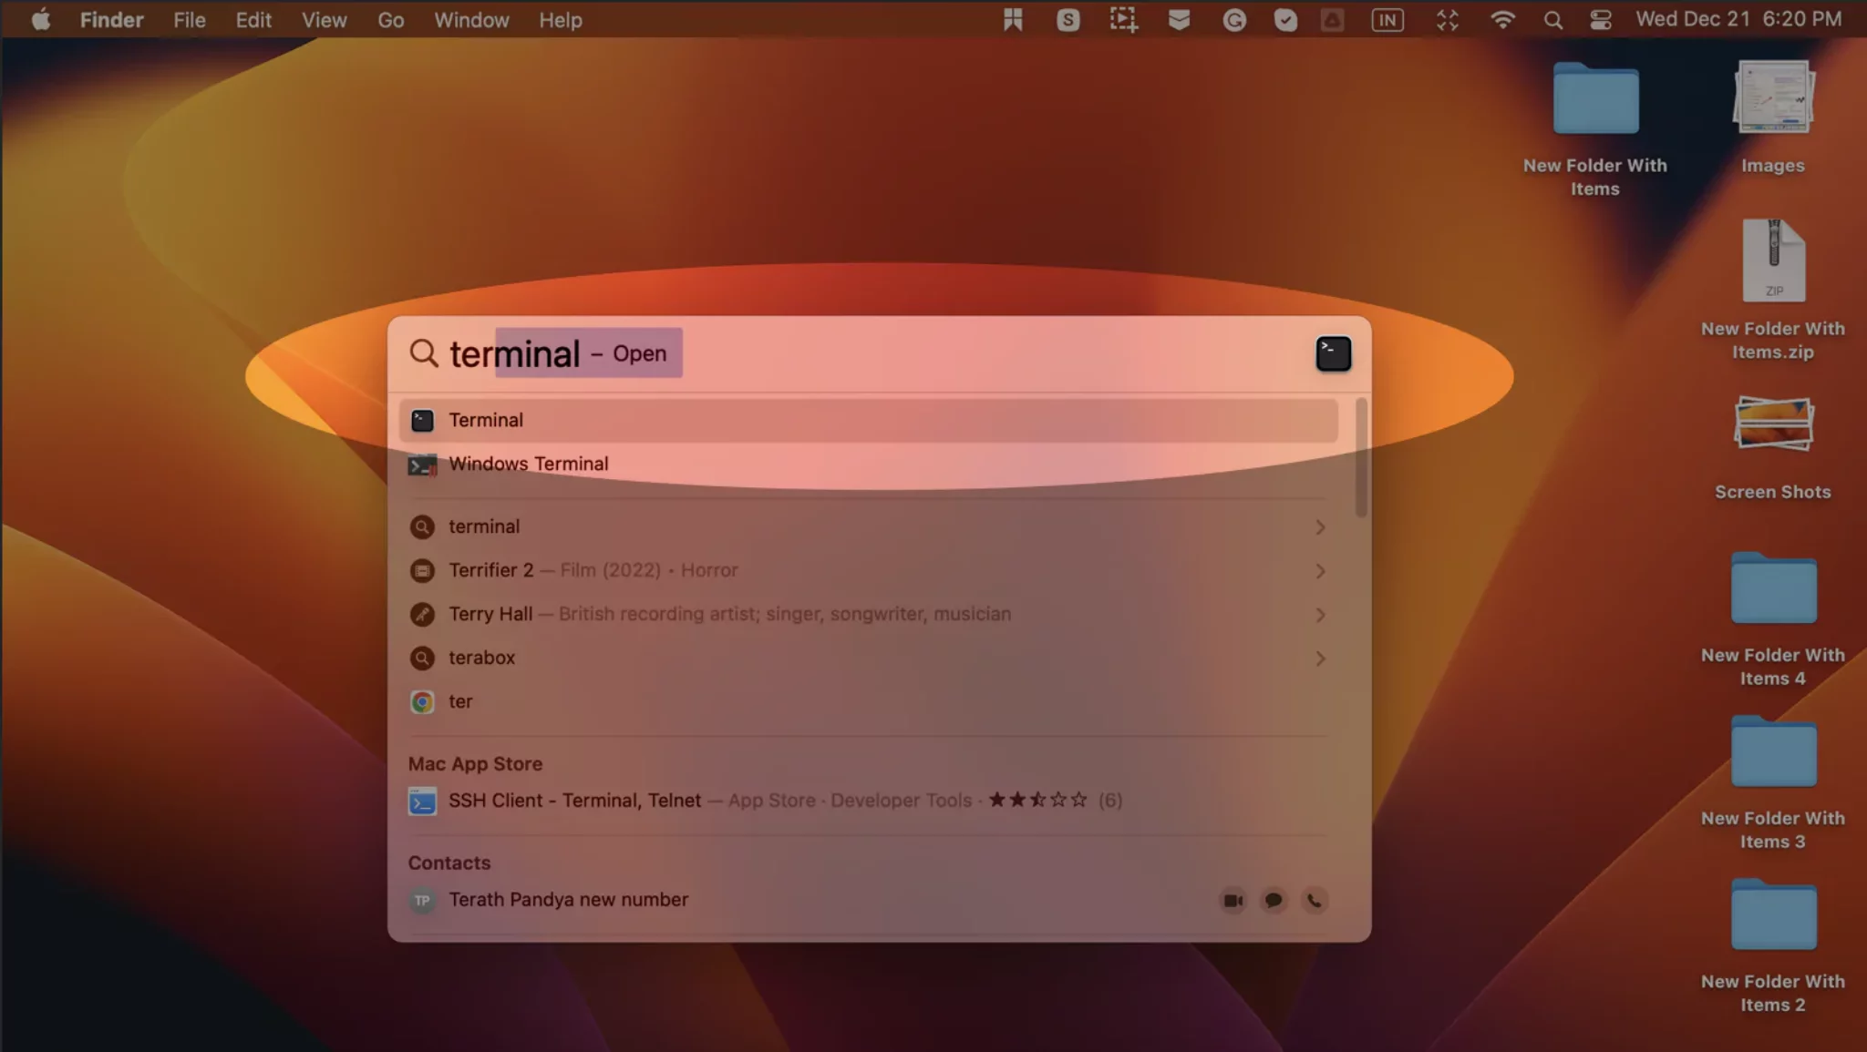Click the Grammarly icon in menu bar
Viewport: 1867px width, 1052px height.
[1234, 19]
